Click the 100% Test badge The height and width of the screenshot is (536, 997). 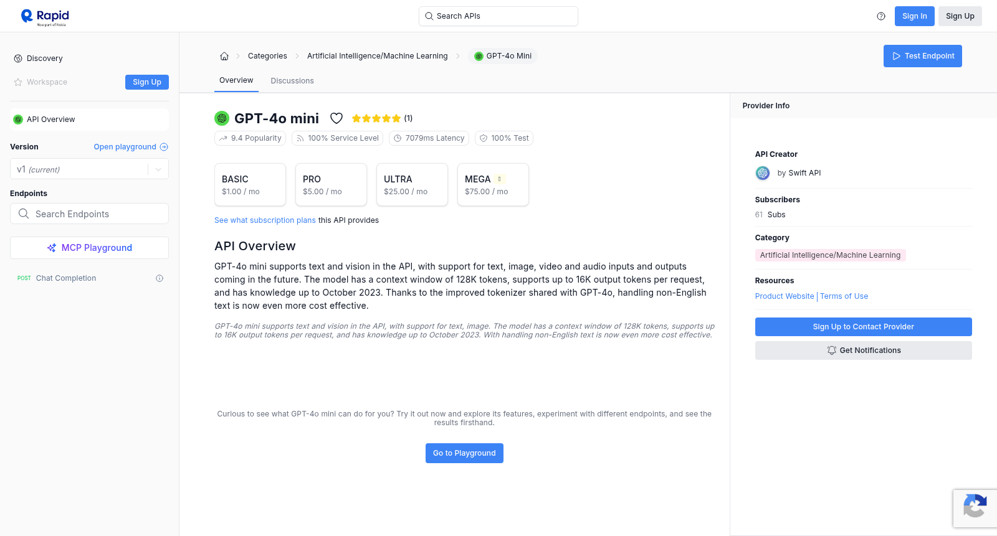(504, 138)
